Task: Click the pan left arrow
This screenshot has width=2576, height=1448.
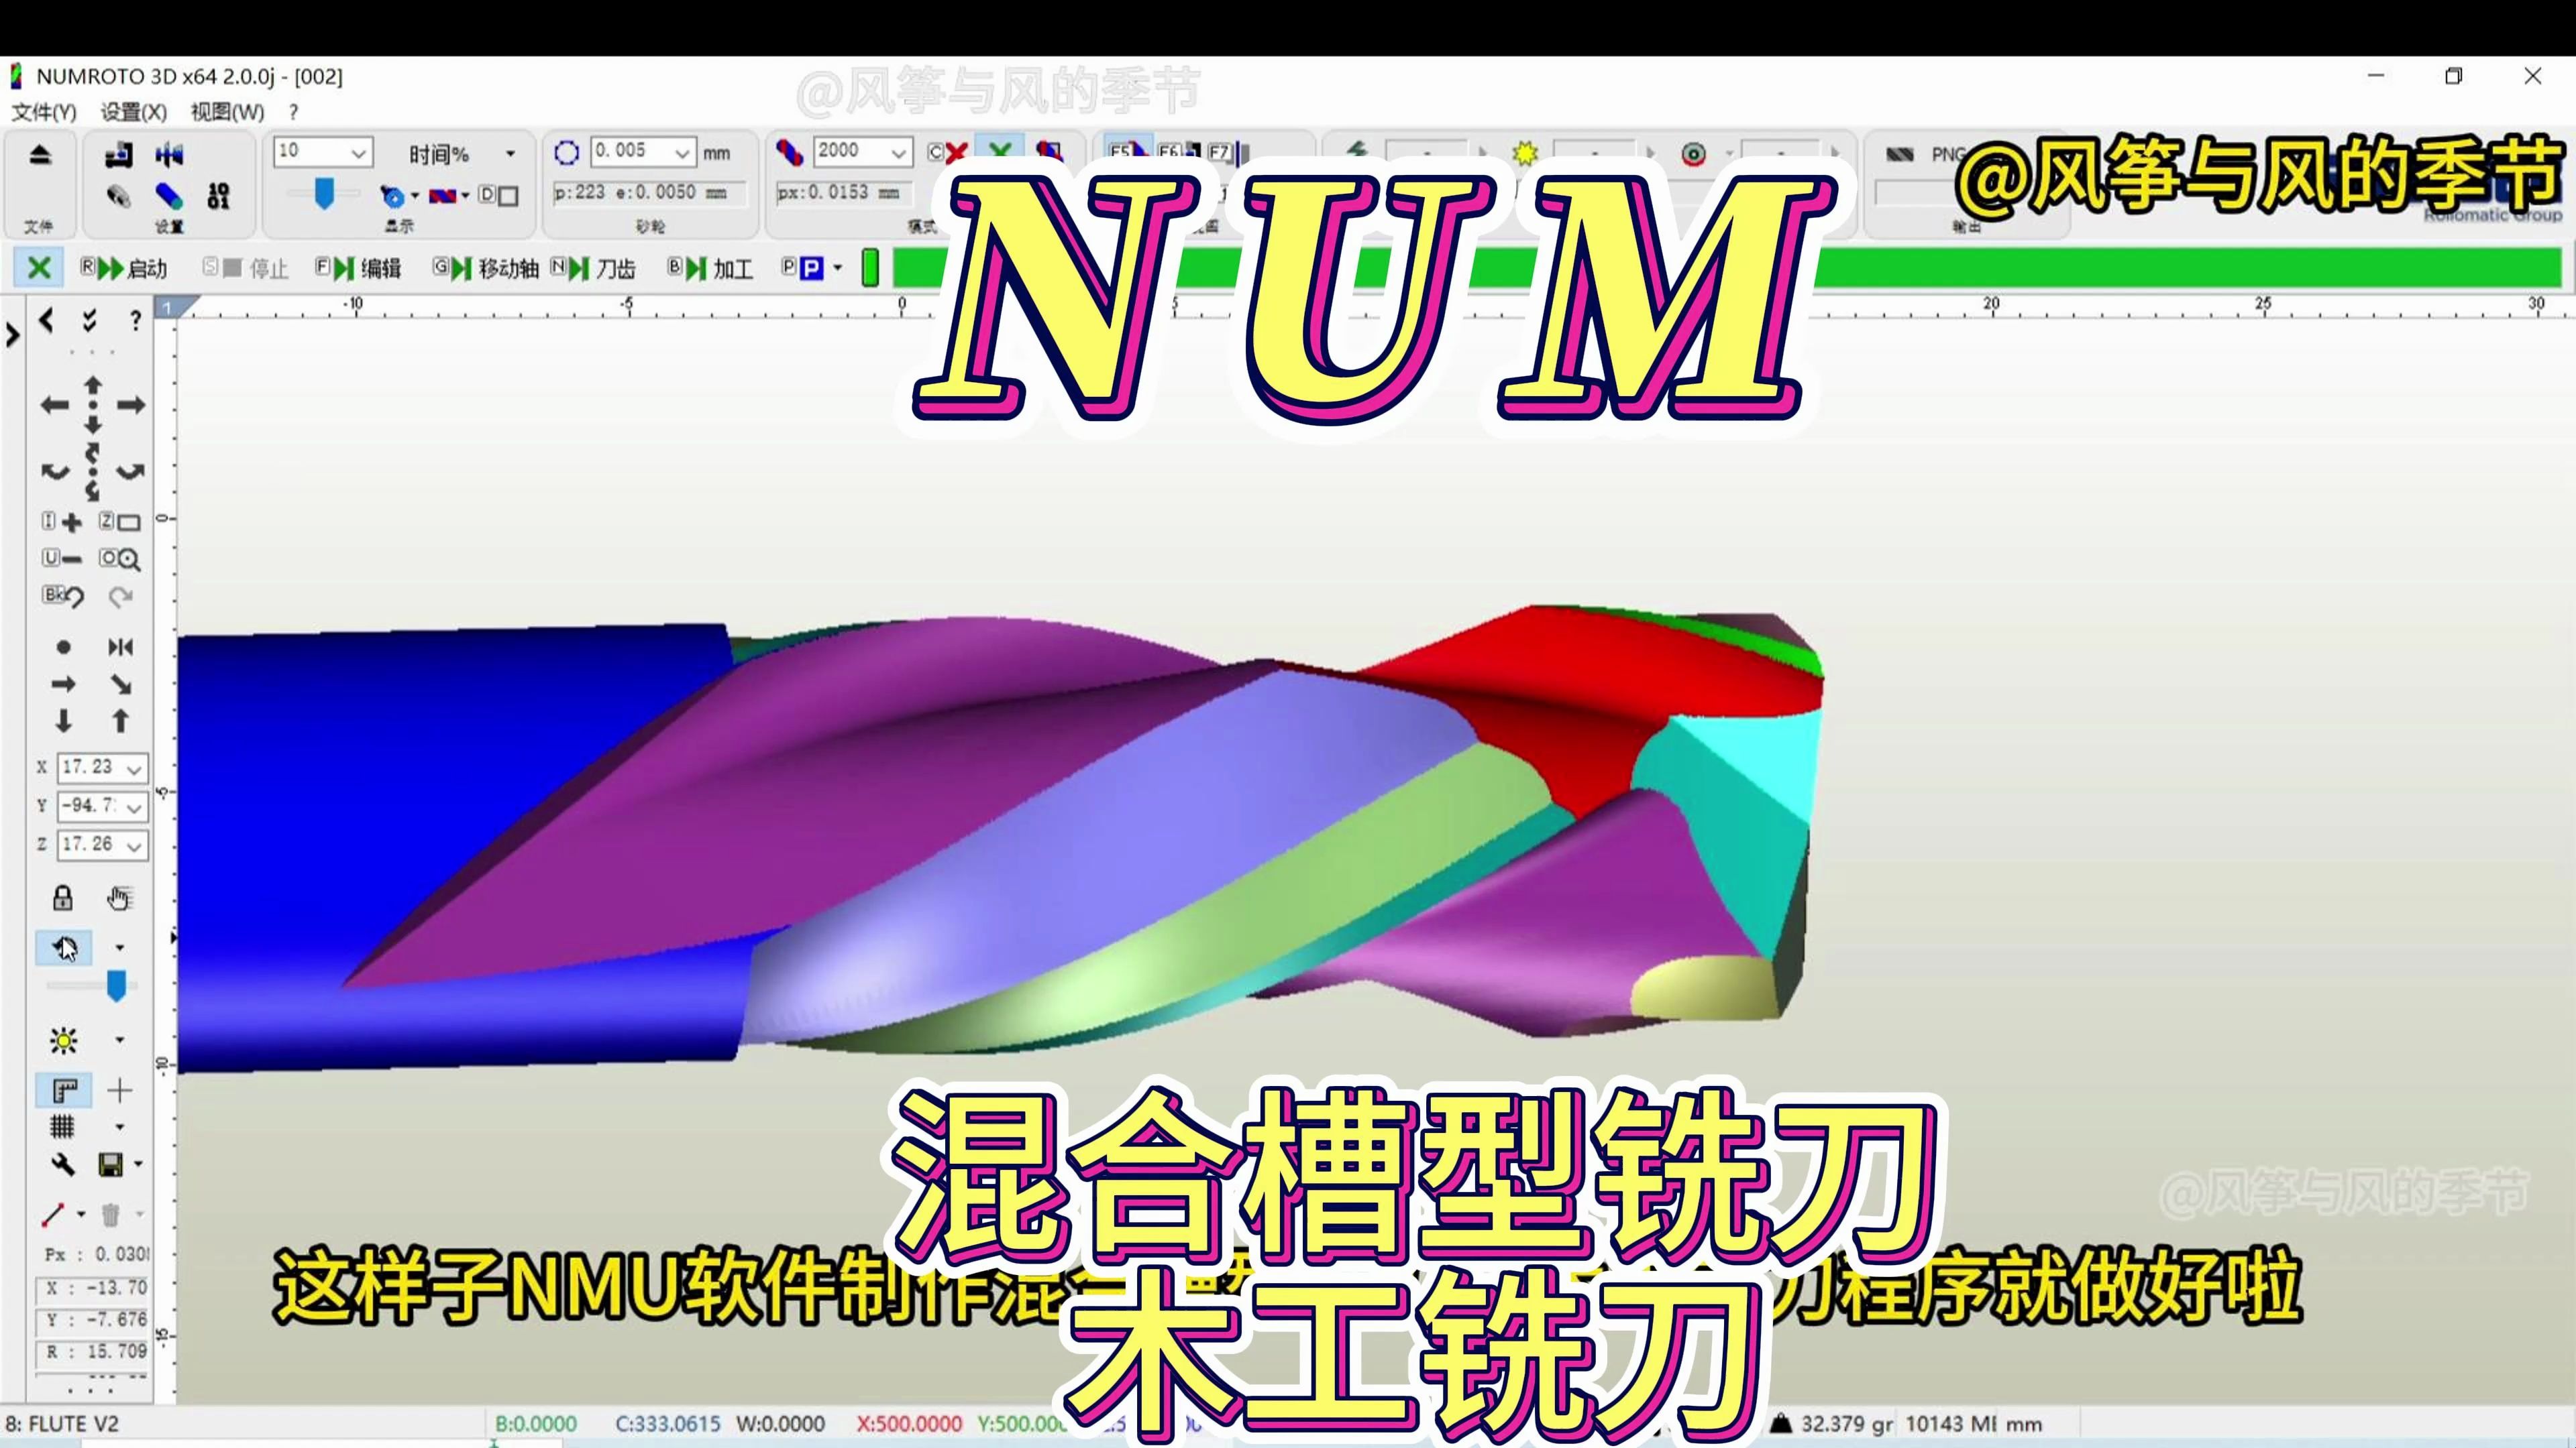Action: coord(54,405)
